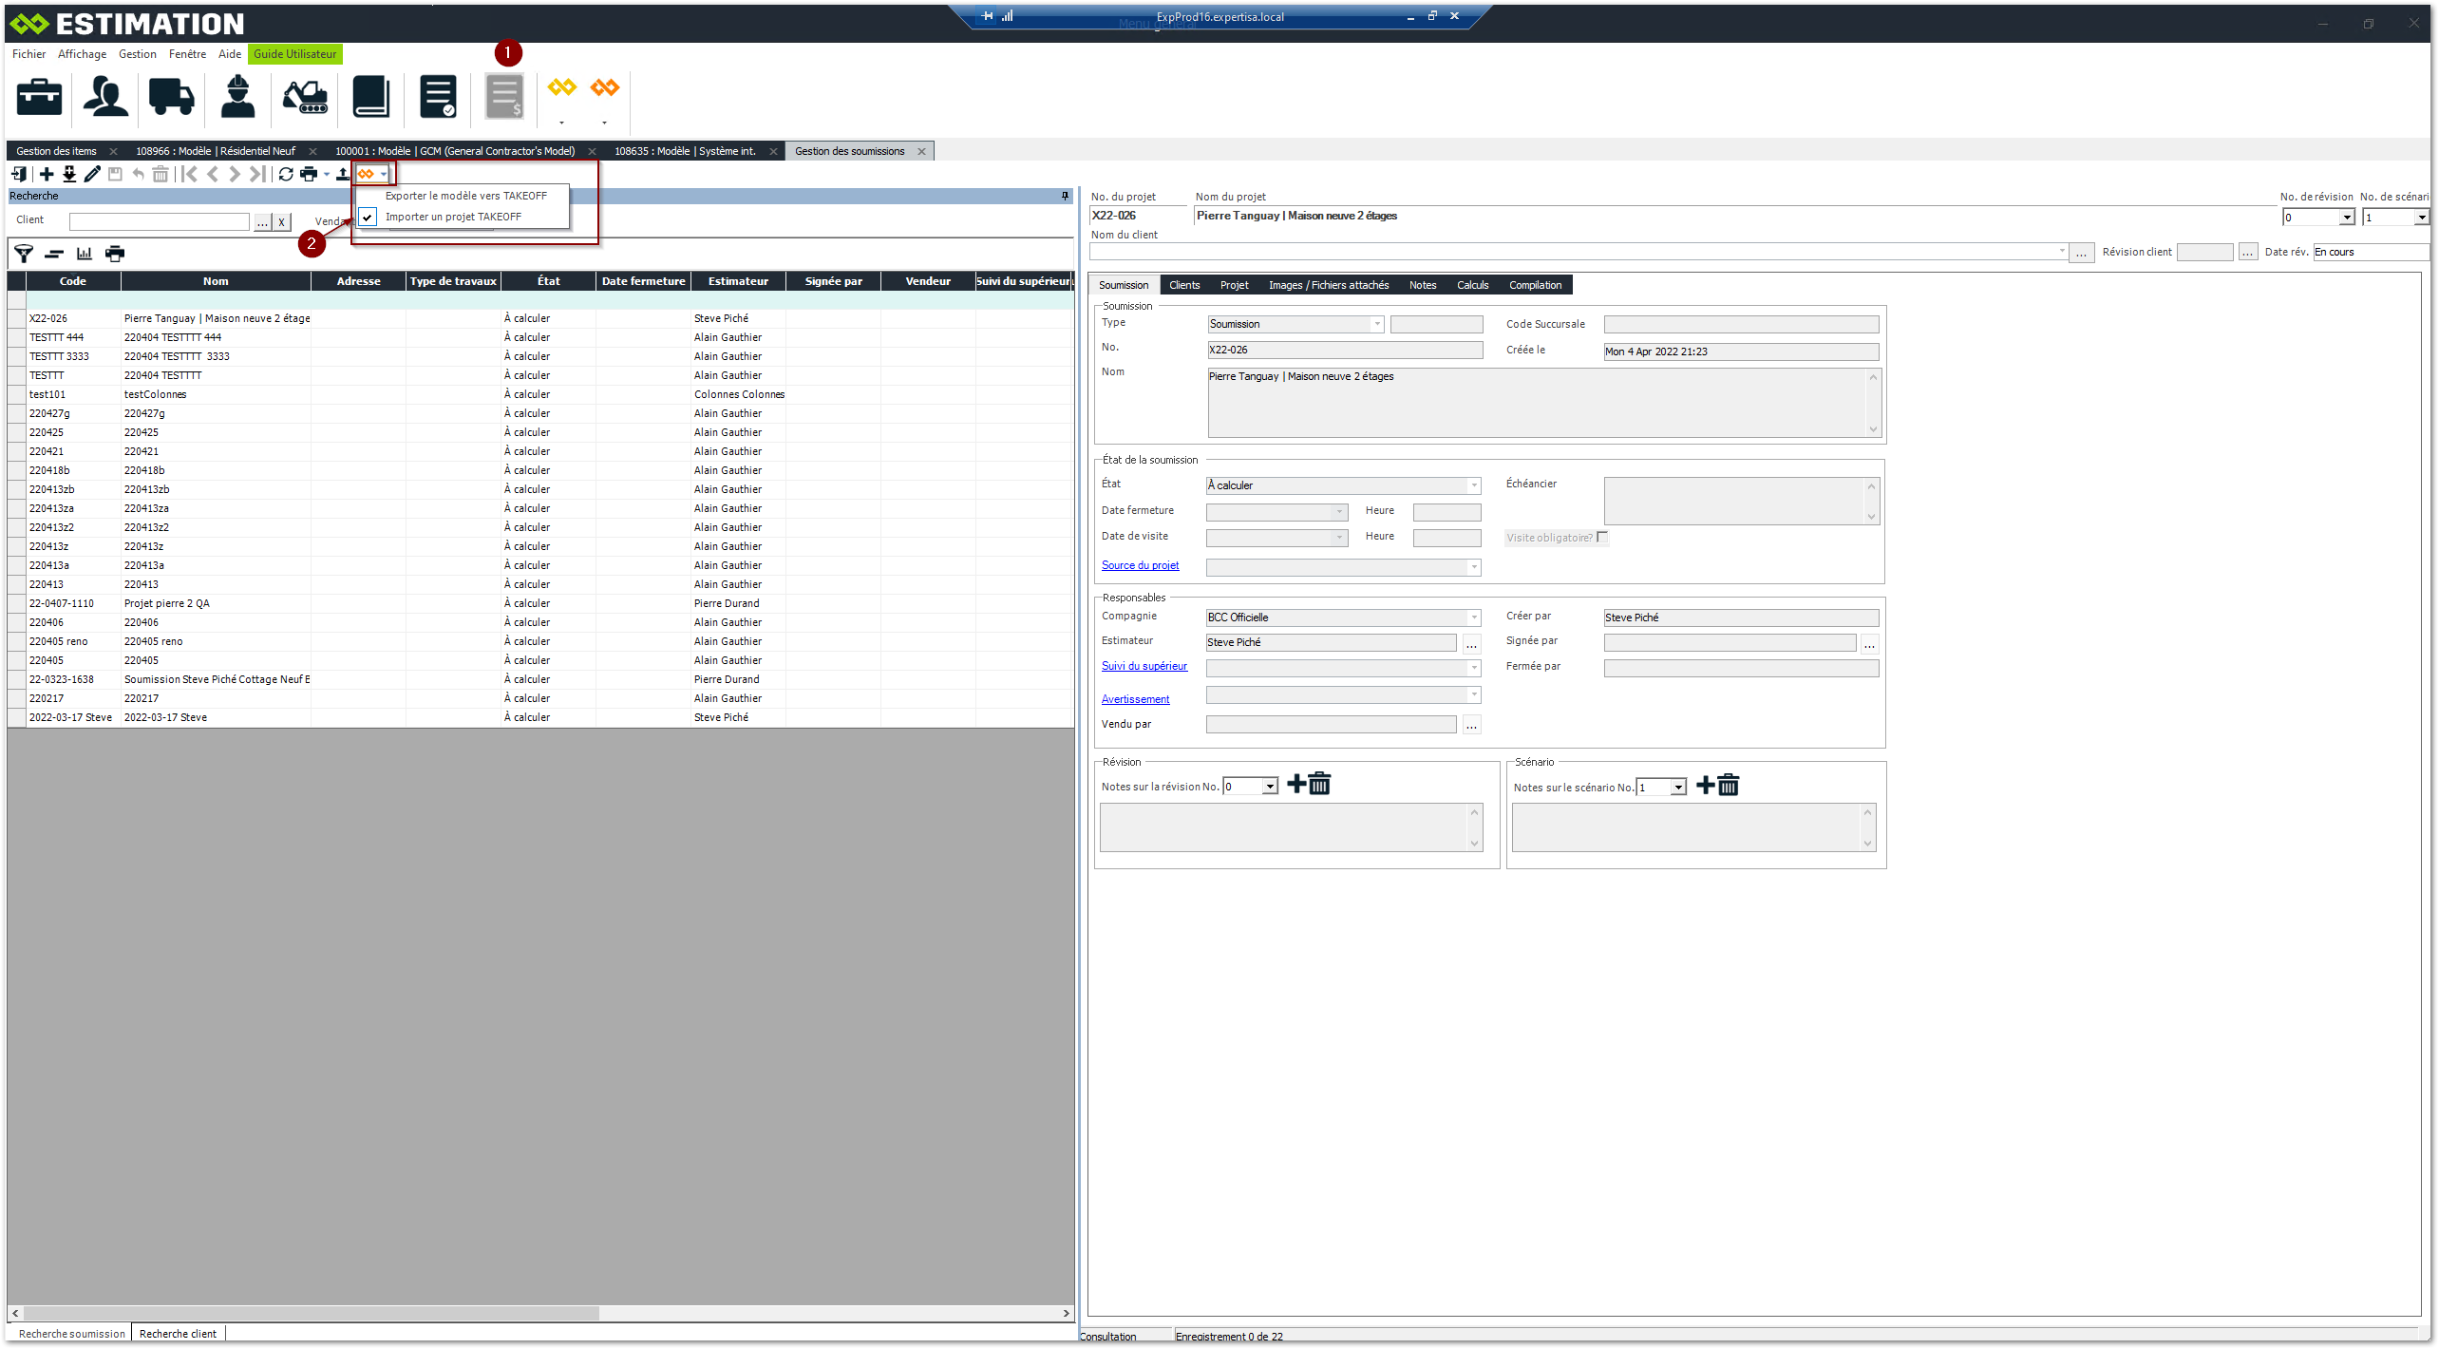Click the grid's horizontal scrollbar thumb
Image resolution: width=2439 pixels, height=1349 pixels.
point(313,1313)
